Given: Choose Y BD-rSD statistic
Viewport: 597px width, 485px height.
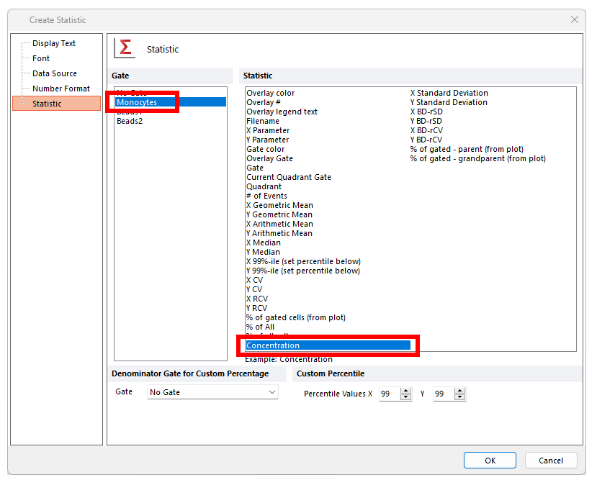Looking at the screenshot, I should 426,121.
